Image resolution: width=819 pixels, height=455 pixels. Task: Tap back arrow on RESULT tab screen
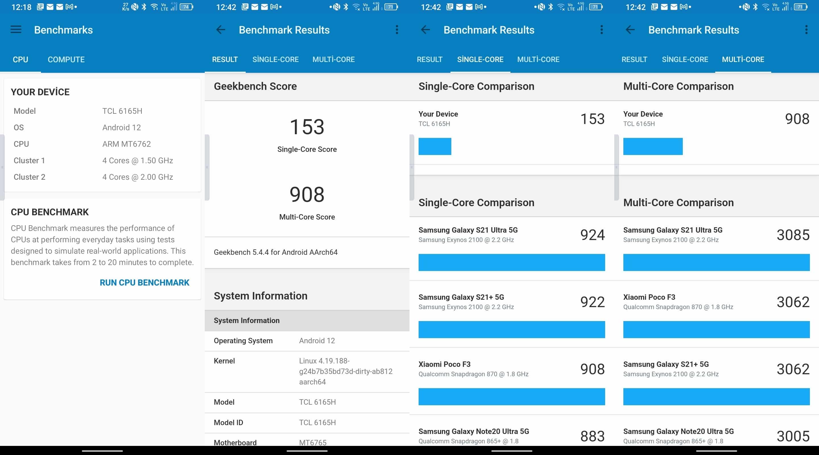[221, 30]
